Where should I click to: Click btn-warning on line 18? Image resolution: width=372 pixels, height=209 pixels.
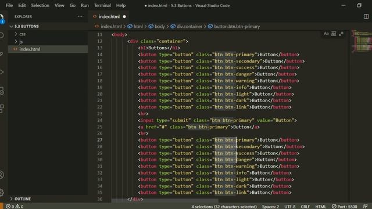tap(240, 81)
